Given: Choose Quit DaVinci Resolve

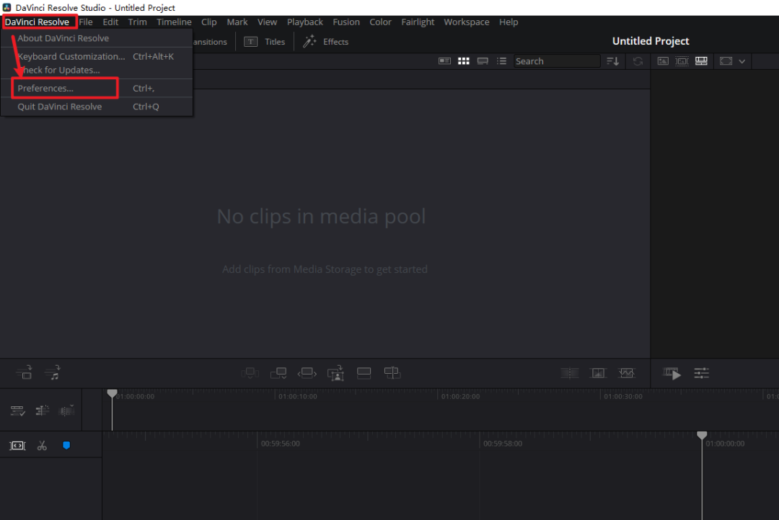Looking at the screenshot, I should tap(60, 107).
